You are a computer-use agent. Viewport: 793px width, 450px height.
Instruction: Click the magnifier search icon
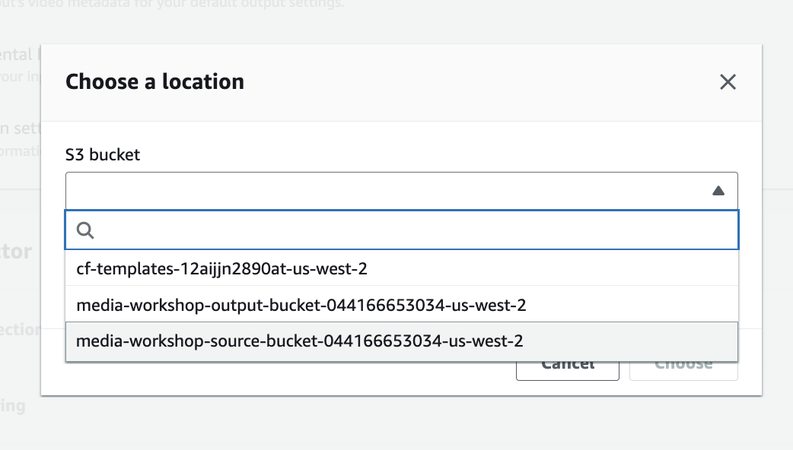point(85,230)
